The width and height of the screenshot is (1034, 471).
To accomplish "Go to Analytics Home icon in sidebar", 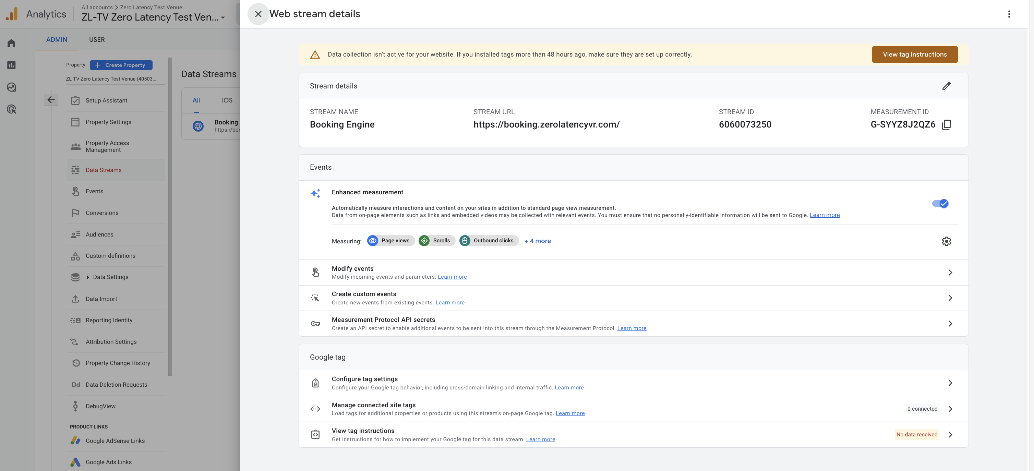I will coord(11,43).
